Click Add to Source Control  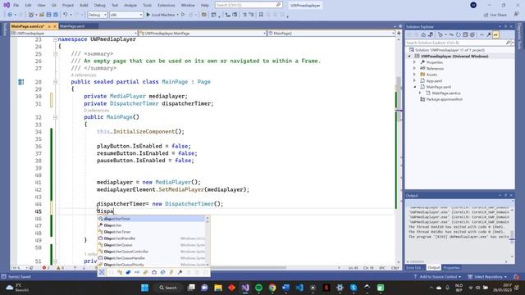tap(437, 277)
